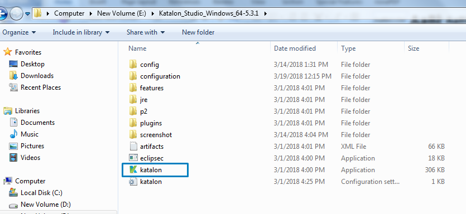
Task: Open the recent pages dropdown arrow
Action: pos(28,13)
